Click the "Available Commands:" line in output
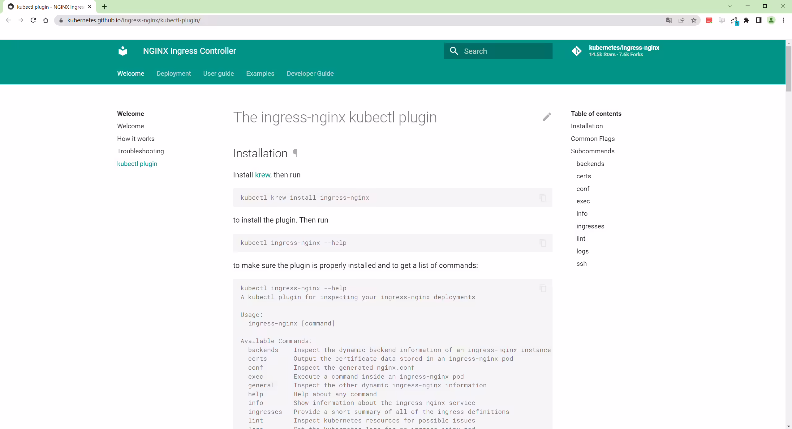Viewport: 792px width, 429px height. [x=276, y=341]
